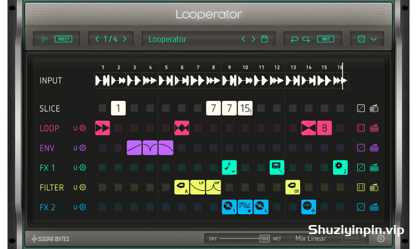
Task: Open the Looperator preset name field
Action: (x=167, y=39)
